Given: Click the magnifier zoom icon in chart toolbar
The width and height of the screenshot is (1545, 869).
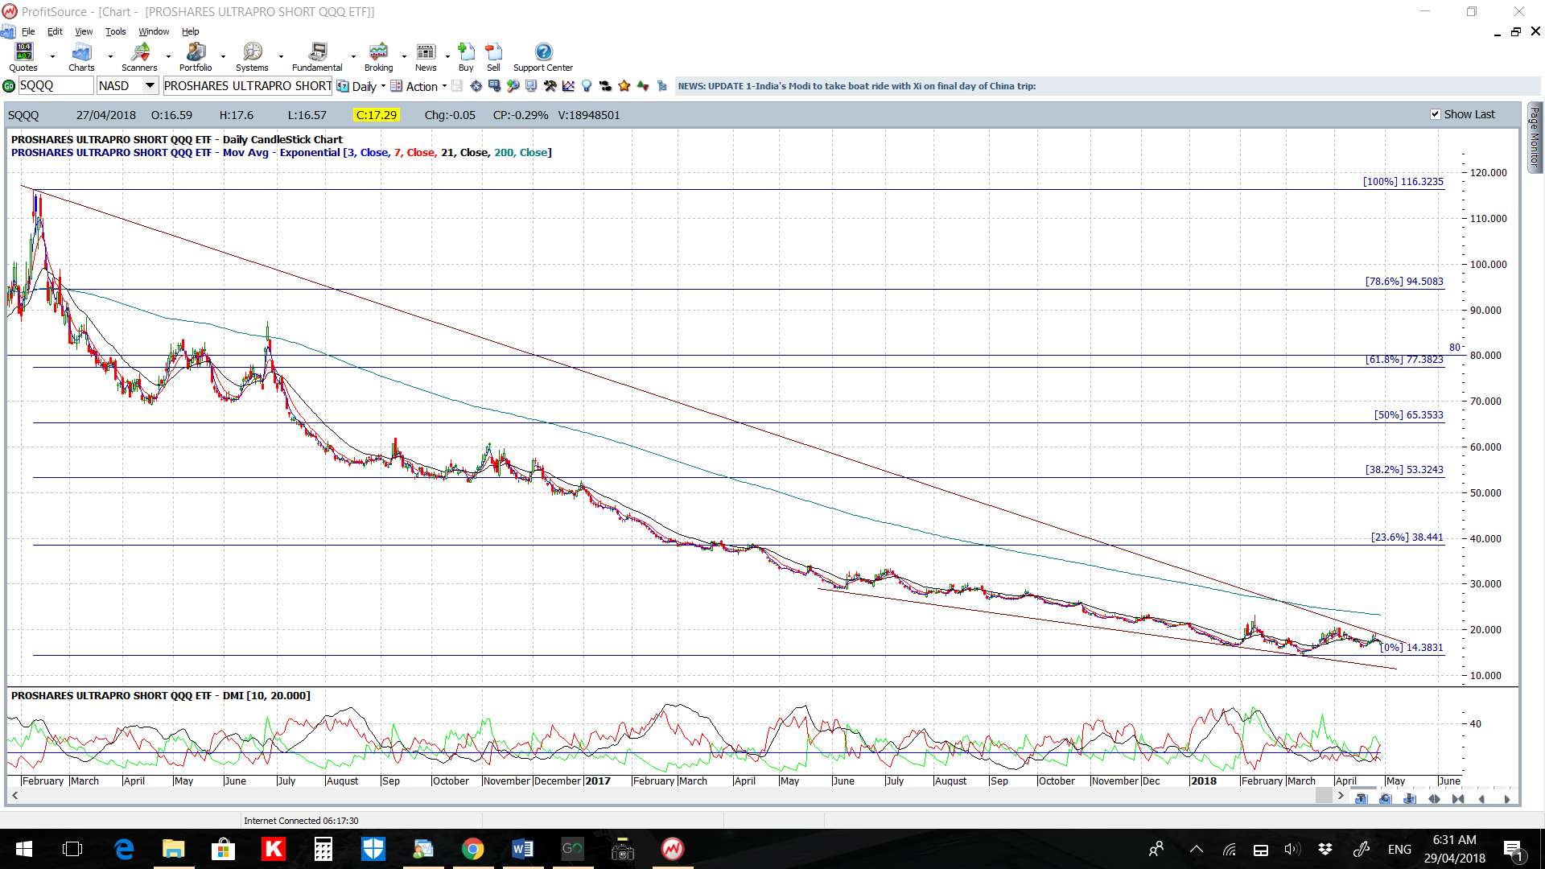Looking at the screenshot, I should [x=513, y=86].
